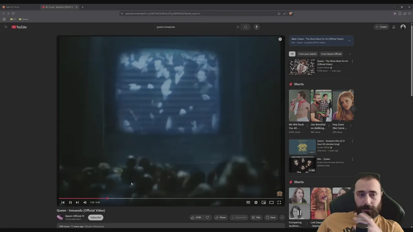Skip to next video in player
This screenshot has width=413, height=232.
77,202
